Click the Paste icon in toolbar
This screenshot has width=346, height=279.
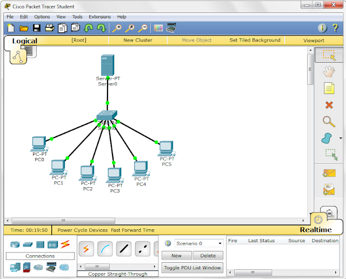76,28
